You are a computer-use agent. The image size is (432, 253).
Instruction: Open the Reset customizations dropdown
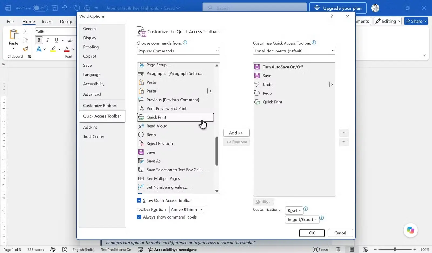point(294,210)
